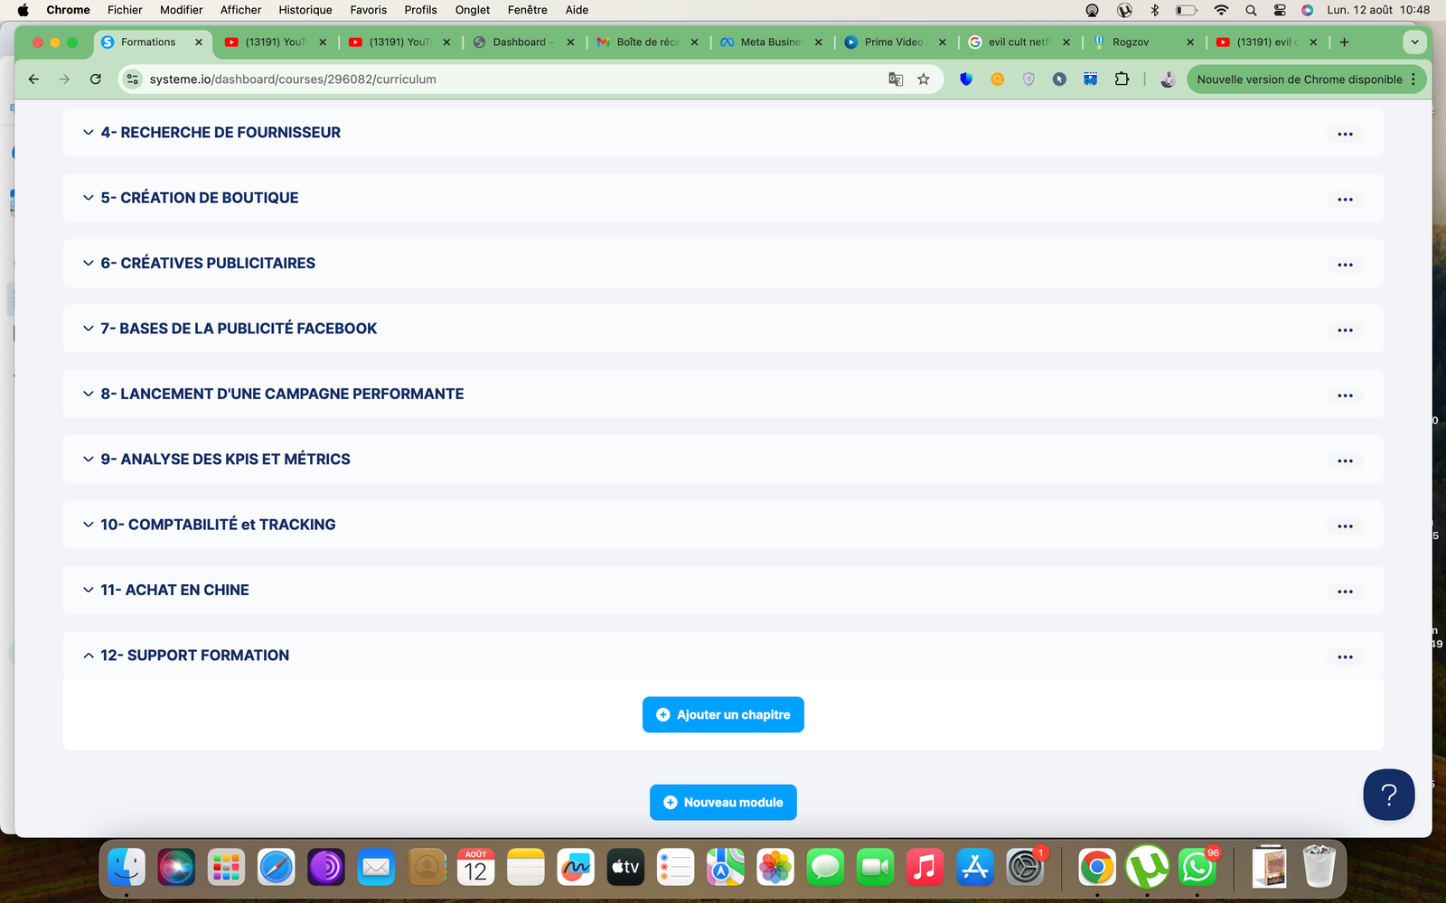Open three-dot menu for 12- SUPPORT FORMATION
1446x903 pixels.
[1345, 656]
